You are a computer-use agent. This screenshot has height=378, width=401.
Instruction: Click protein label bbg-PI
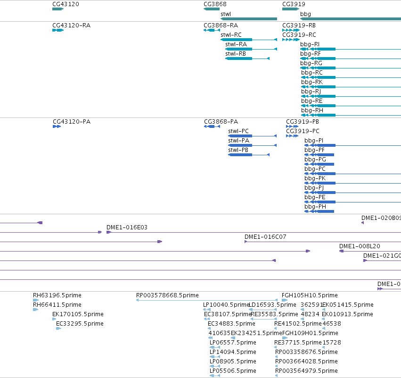[314, 141]
